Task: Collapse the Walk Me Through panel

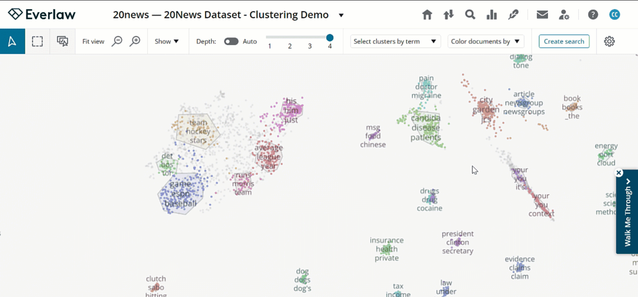Action: coord(619,173)
